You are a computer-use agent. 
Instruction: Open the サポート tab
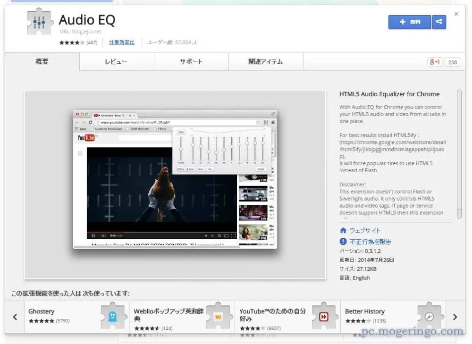pyautogui.click(x=191, y=61)
